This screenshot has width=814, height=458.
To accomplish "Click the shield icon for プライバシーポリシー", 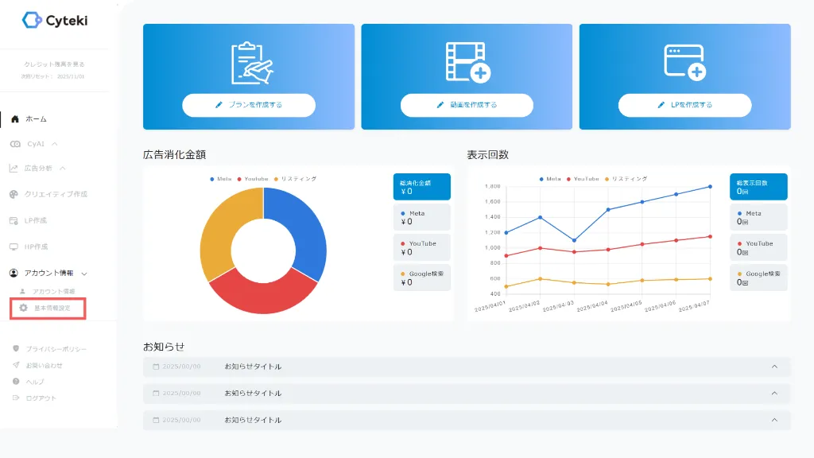I will click(16, 349).
